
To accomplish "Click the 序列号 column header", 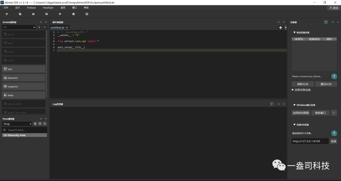I will point(299,39).
